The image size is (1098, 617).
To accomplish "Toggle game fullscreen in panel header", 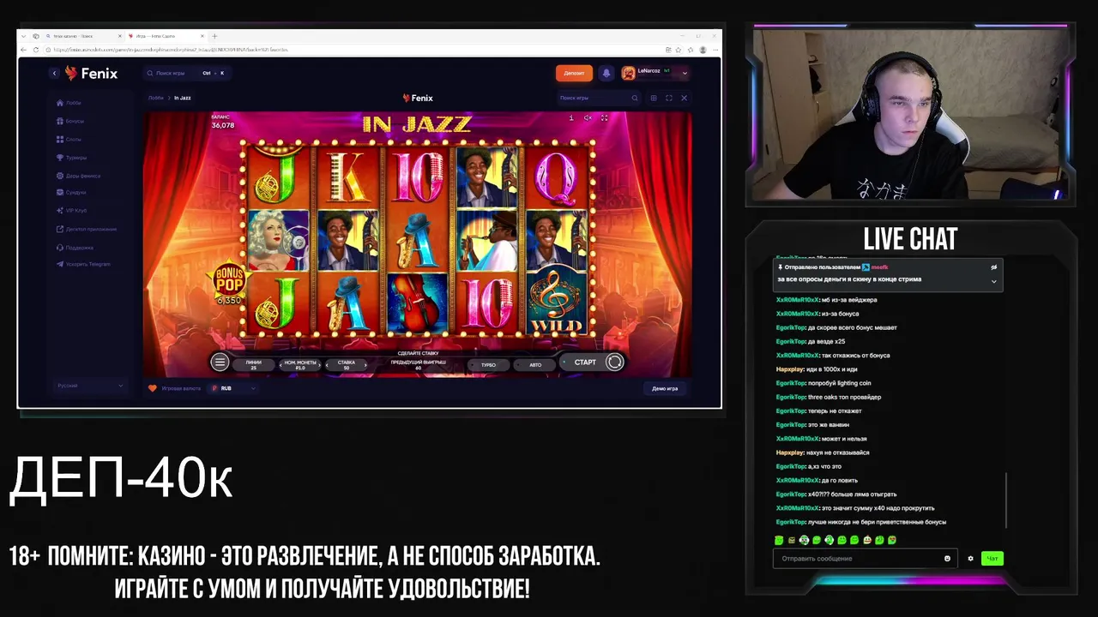I will pos(669,98).
